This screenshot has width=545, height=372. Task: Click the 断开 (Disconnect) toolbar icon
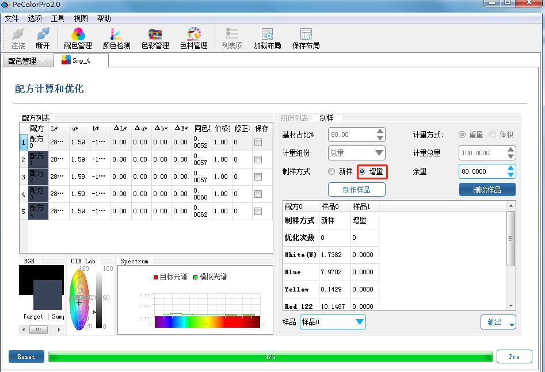43,38
